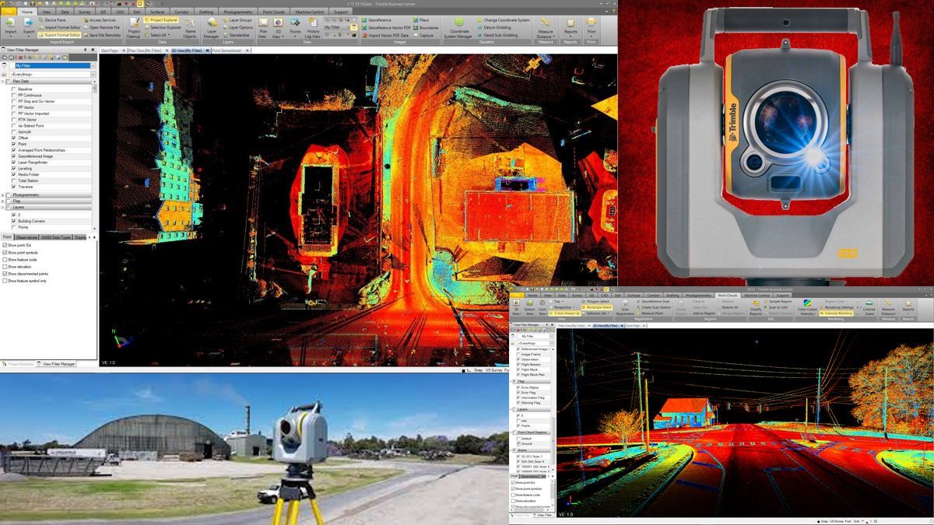Open Scan Registration in second window
The image size is (934, 525).
tap(625, 307)
